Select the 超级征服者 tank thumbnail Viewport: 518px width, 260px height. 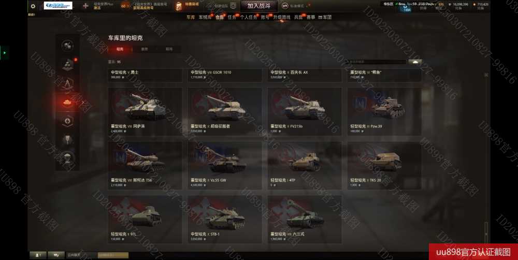pyautogui.click(x=225, y=111)
